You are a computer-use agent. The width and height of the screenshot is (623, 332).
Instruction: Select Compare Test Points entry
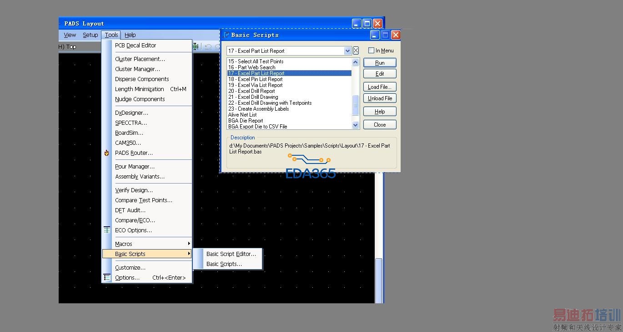[x=146, y=200]
